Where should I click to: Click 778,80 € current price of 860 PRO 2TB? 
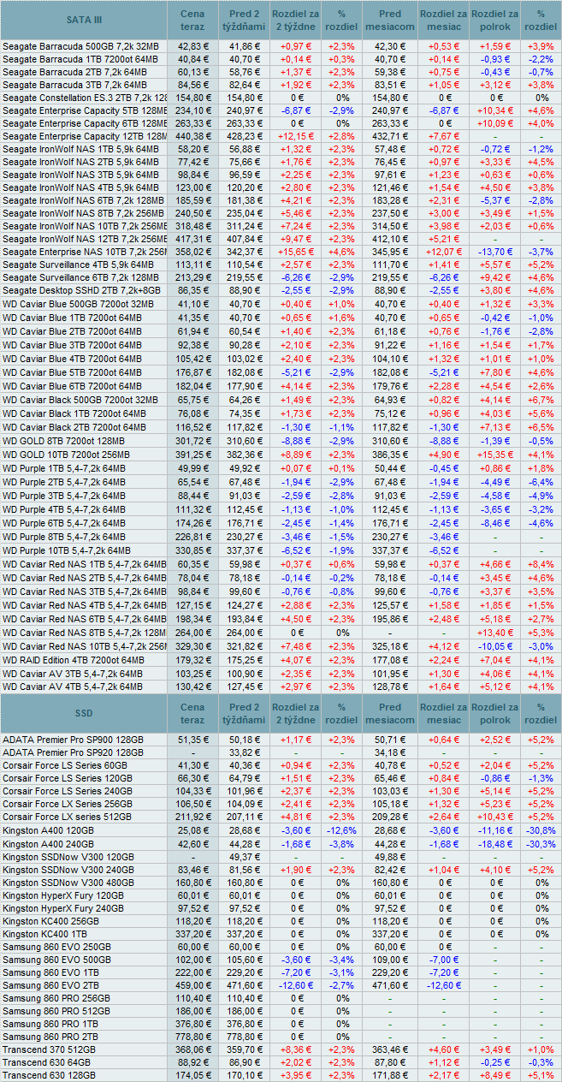coord(192,1037)
